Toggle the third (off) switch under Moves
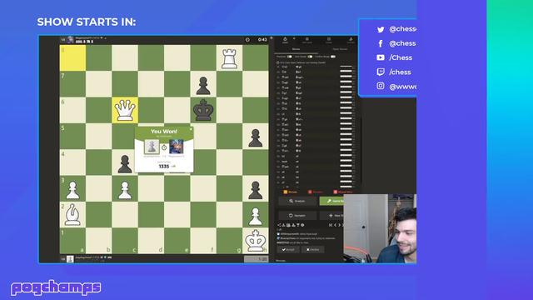 coord(333,57)
